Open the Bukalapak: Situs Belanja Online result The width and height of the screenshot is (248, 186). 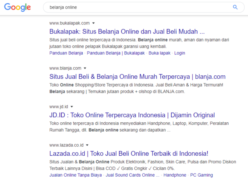[x=127, y=31]
